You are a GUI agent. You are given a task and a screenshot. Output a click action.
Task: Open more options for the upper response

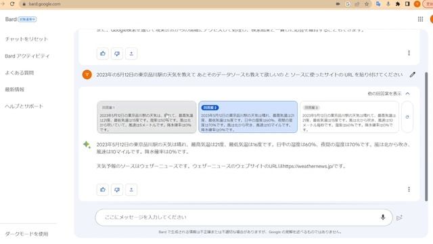click(409, 53)
